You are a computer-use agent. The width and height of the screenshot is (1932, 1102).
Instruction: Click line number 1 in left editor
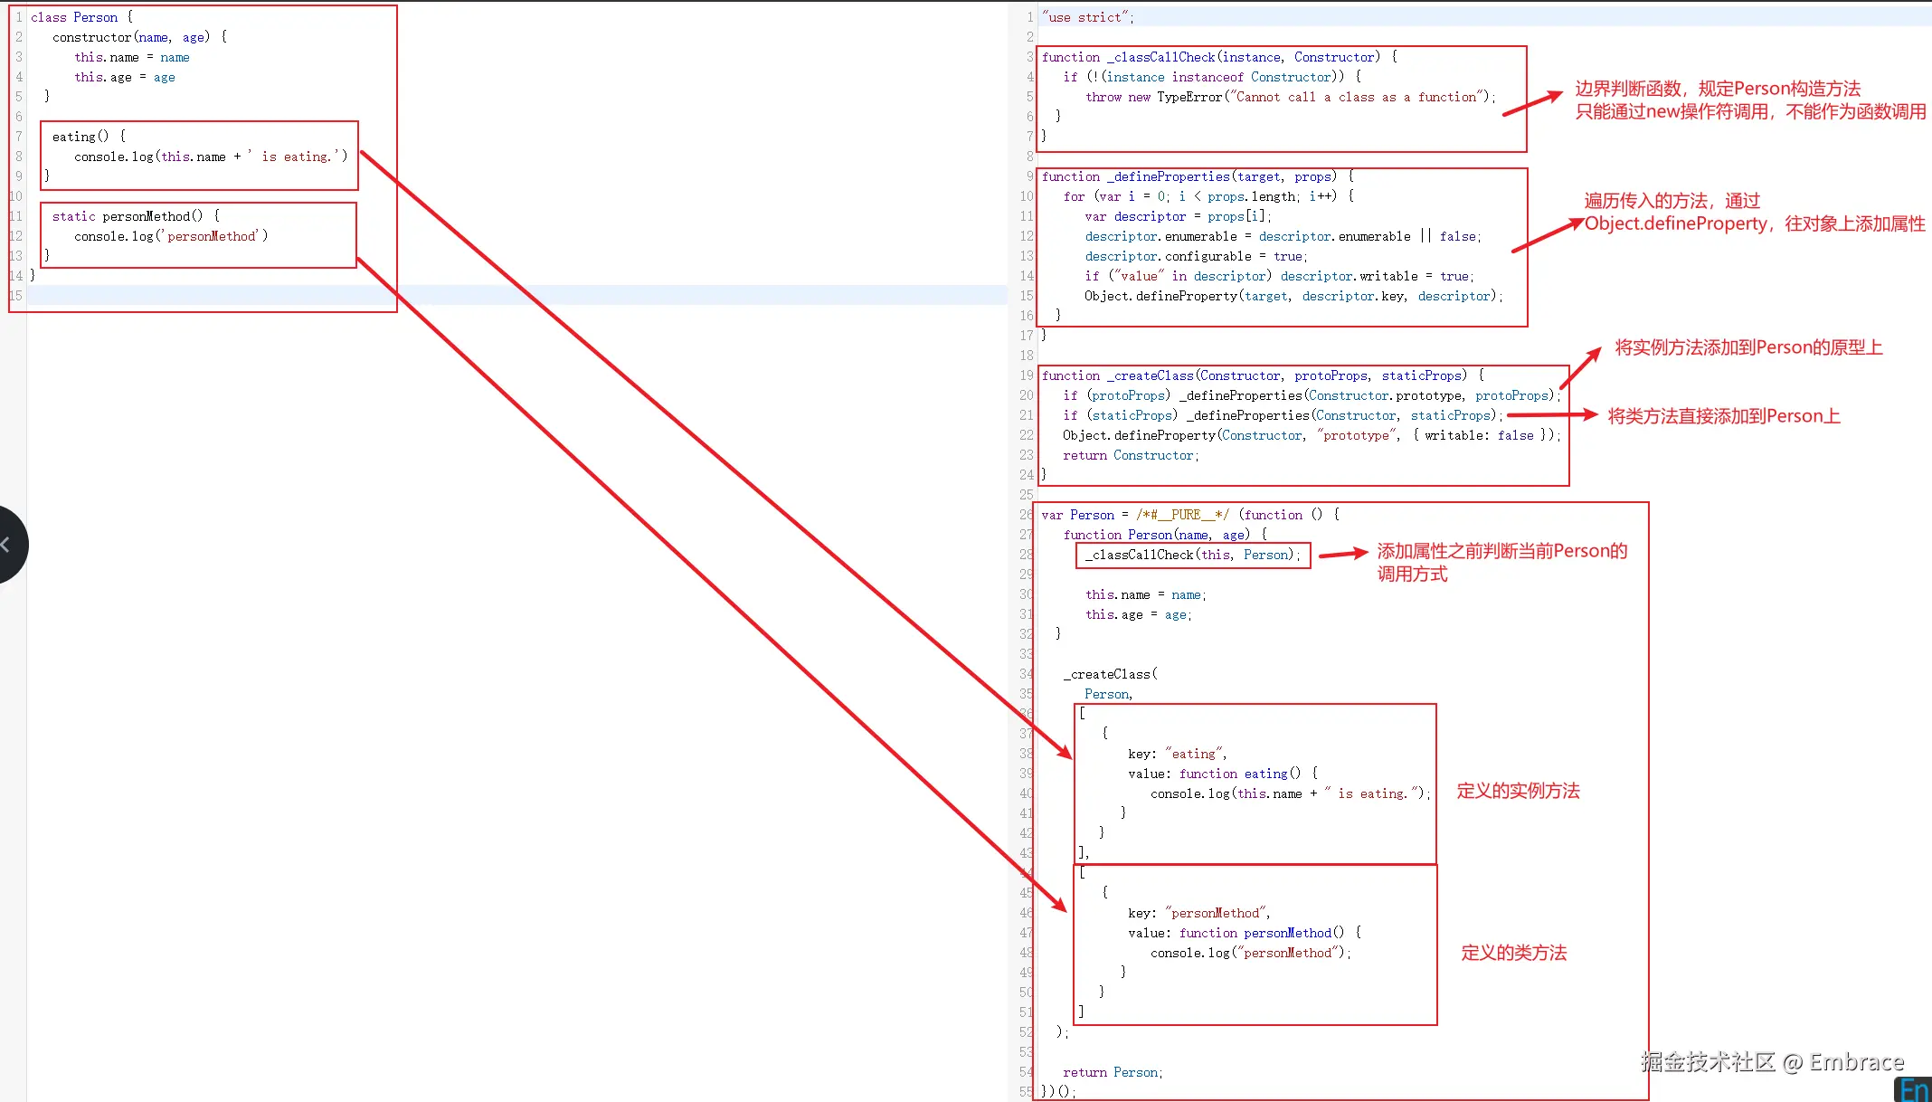(x=18, y=17)
